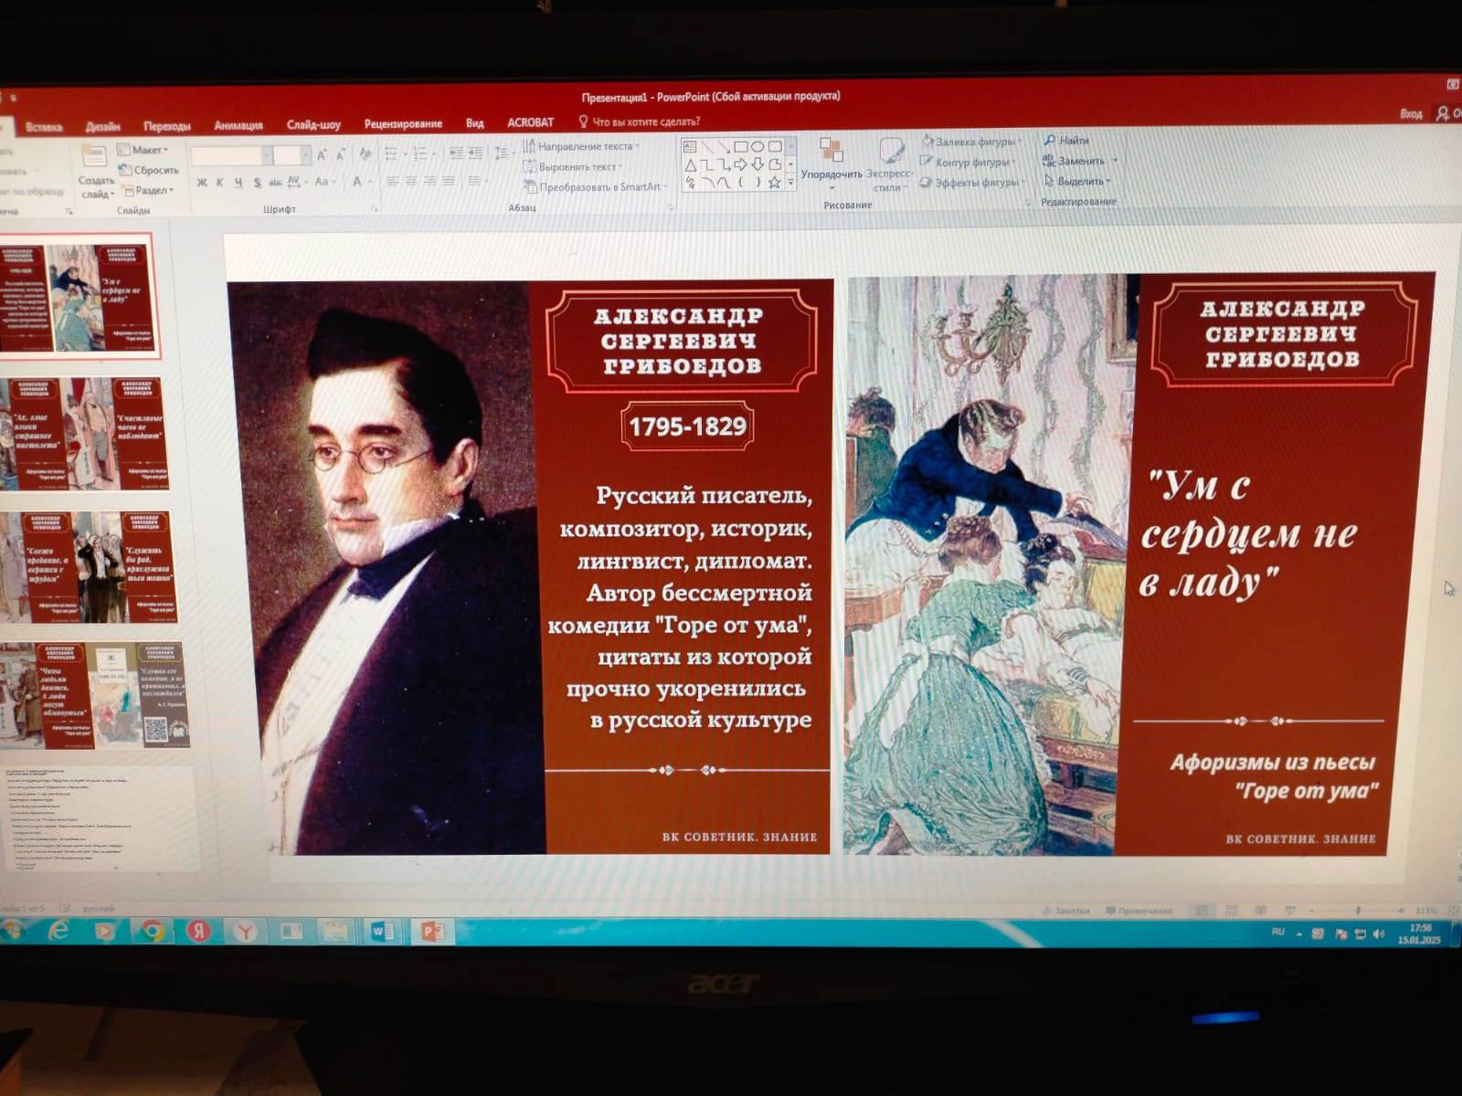Screen dimensions: 1462x1096
Task: Toggle italic (К) formatting
Action: click(x=219, y=183)
